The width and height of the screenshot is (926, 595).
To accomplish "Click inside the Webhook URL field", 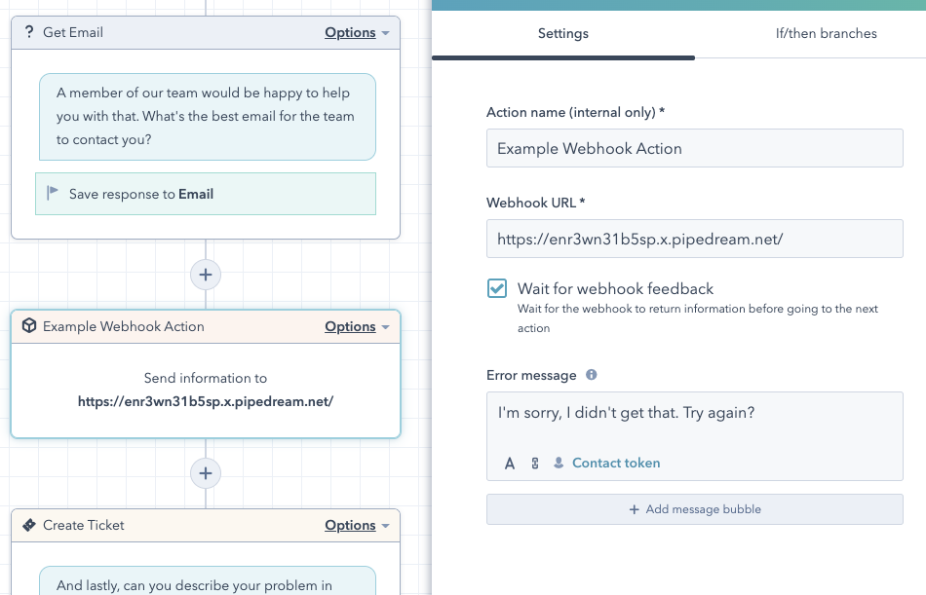I will click(694, 239).
